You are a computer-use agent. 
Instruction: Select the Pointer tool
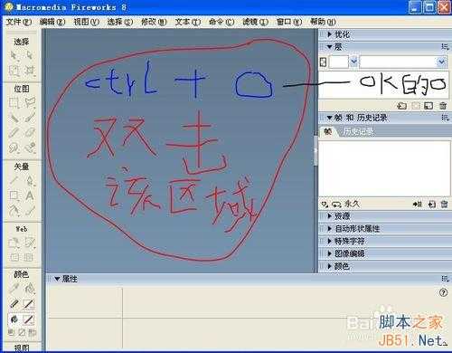pos(14,55)
